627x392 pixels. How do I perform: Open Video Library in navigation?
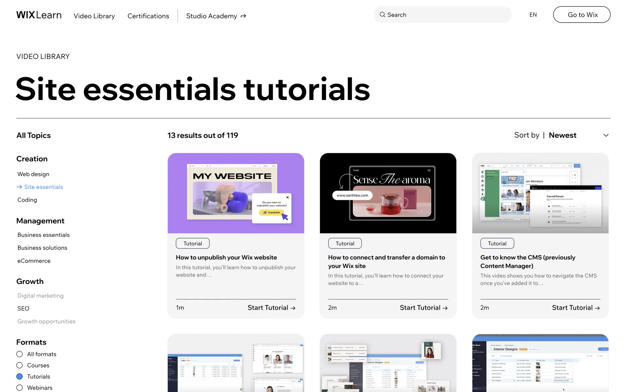(94, 16)
